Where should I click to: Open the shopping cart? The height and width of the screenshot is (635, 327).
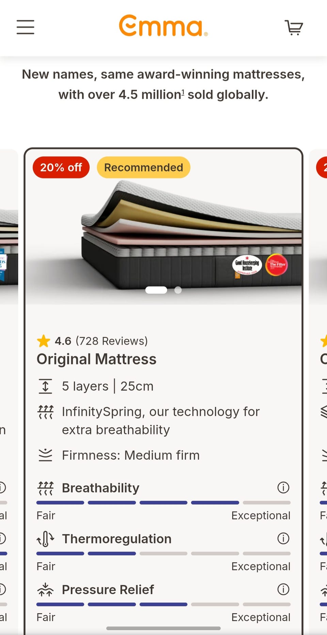pyautogui.click(x=294, y=27)
